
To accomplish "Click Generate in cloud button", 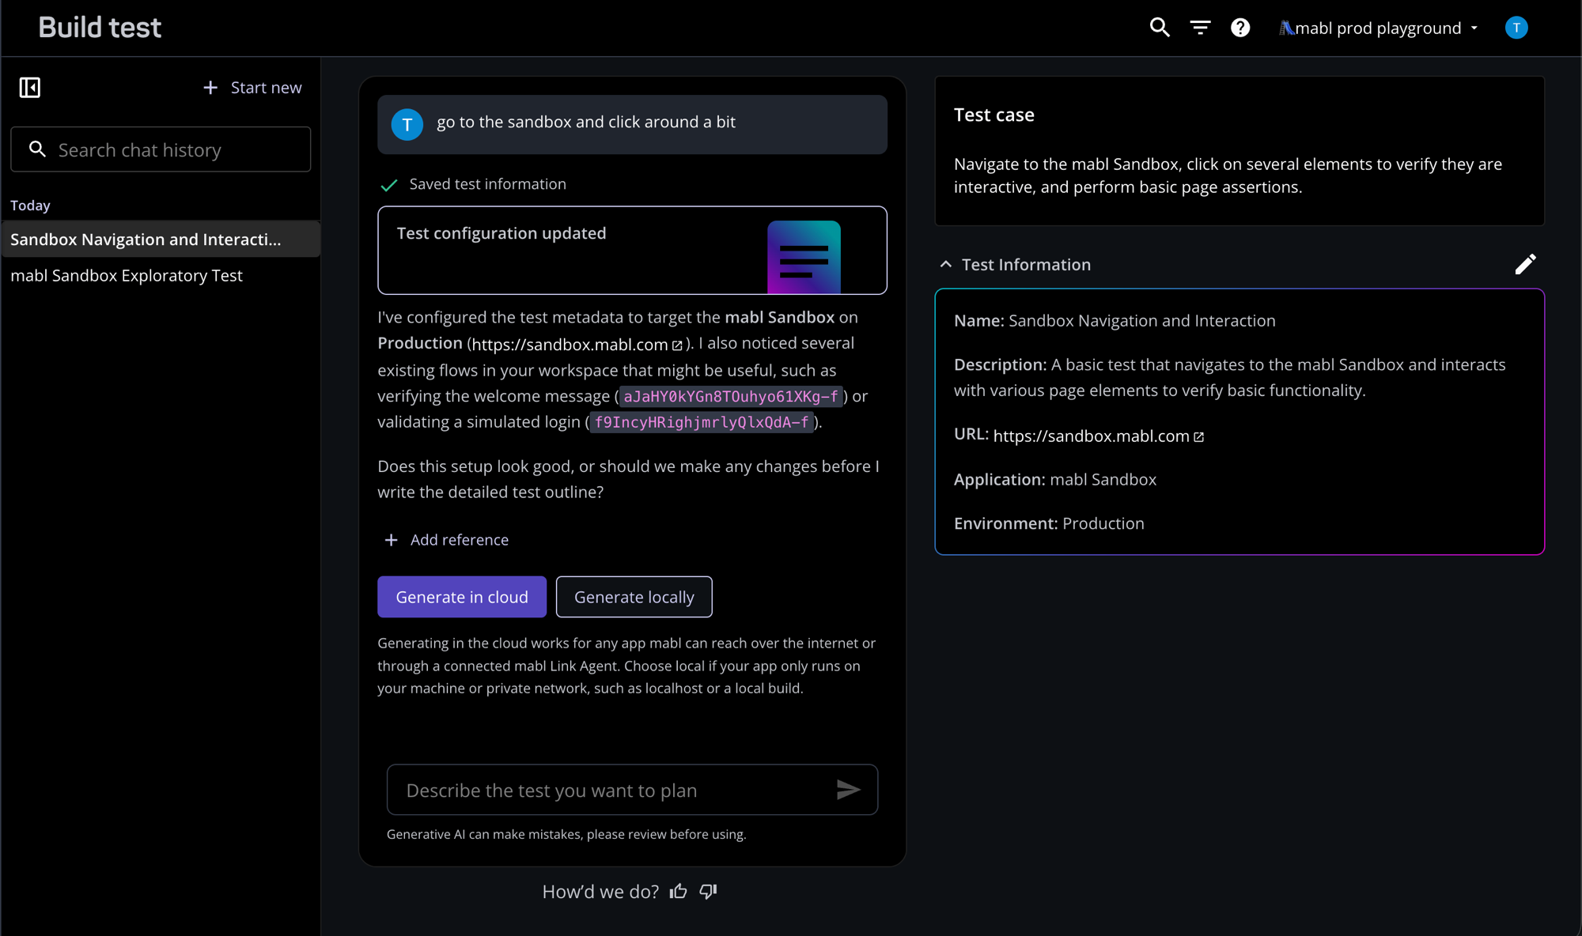I will 462,597.
